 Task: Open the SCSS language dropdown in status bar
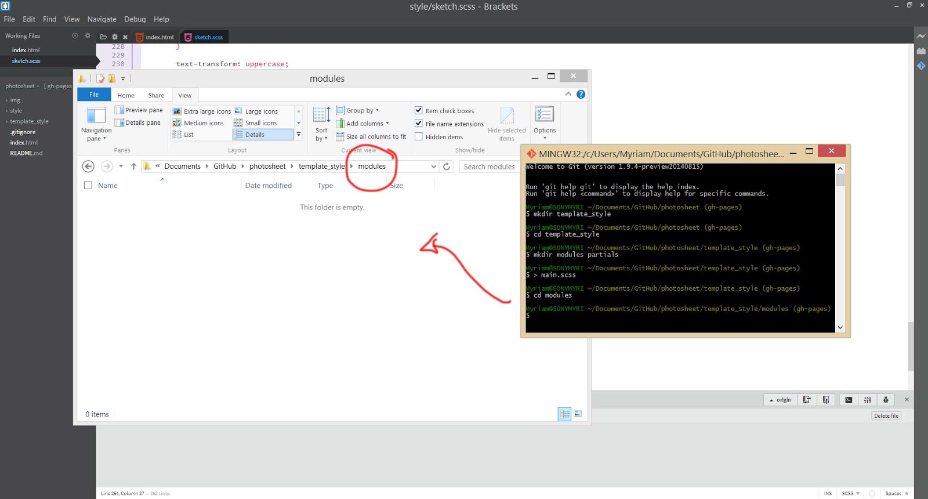point(851,494)
